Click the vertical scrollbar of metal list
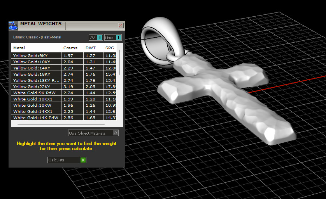Viewport: 326px width, 199px height. pyautogui.click(x=120, y=62)
